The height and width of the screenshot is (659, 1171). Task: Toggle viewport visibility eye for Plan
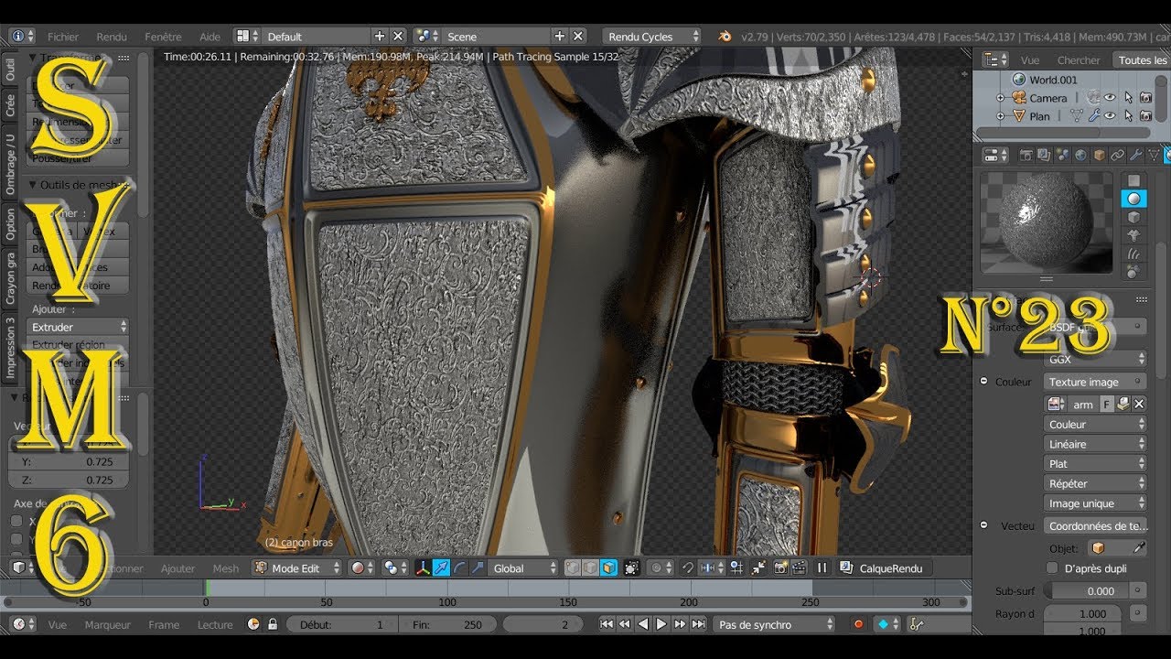coord(1110,116)
